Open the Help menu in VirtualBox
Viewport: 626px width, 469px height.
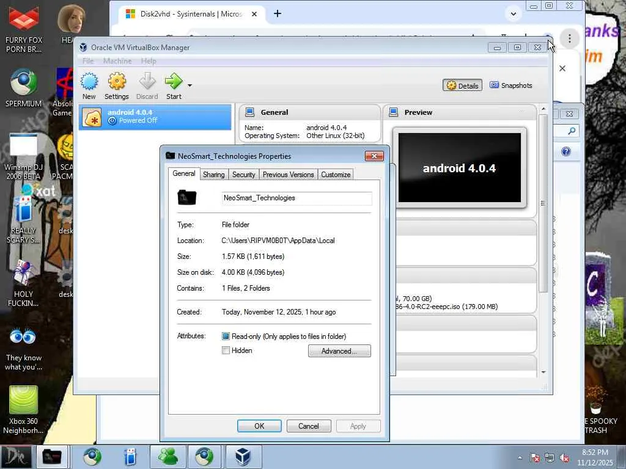click(x=149, y=61)
